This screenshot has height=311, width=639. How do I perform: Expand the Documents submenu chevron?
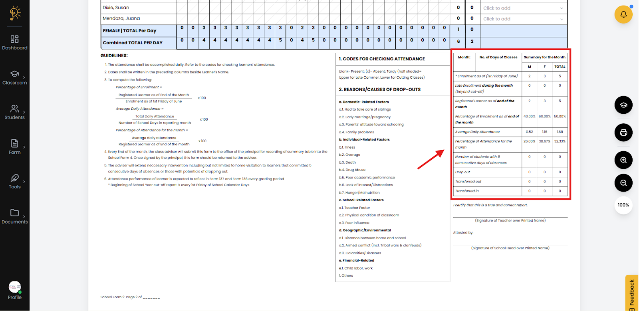(x=24, y=216)
